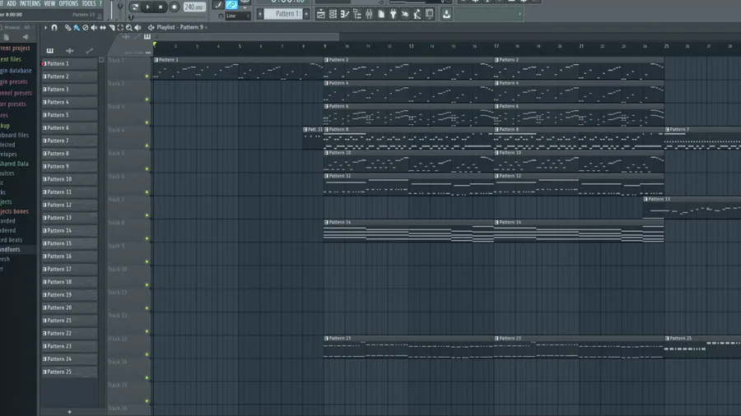Select Pattern 23 in the picker list
This screenshot has width=741, height=416.
tap(69, 346)
